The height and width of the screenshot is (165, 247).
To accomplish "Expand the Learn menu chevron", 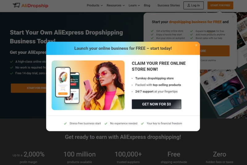I will coord(139,6).
